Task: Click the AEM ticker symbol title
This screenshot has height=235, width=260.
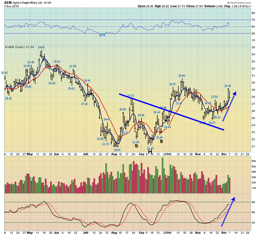Action: pos(7,3)
